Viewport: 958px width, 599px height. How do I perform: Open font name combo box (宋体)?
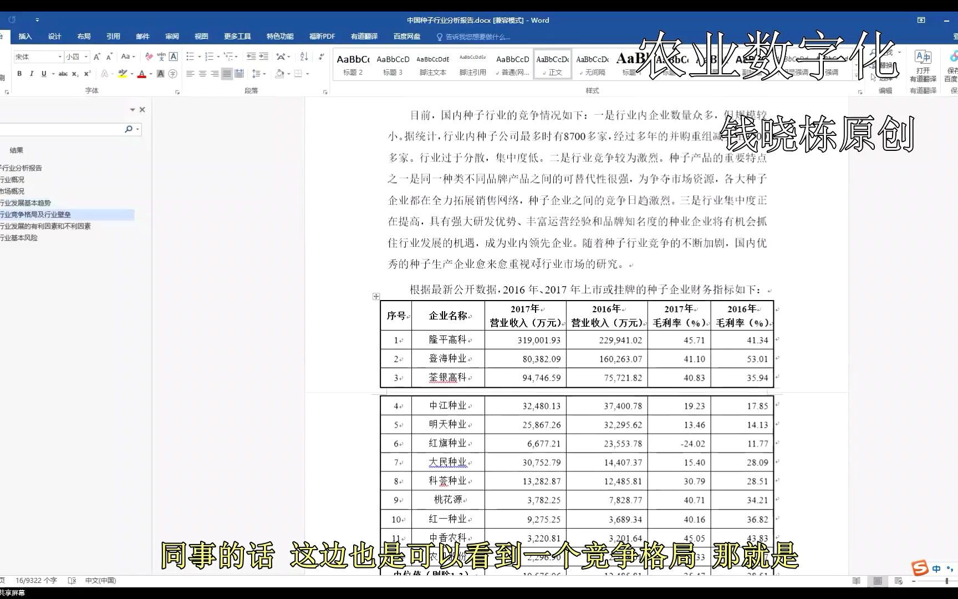tap(38, 57)
